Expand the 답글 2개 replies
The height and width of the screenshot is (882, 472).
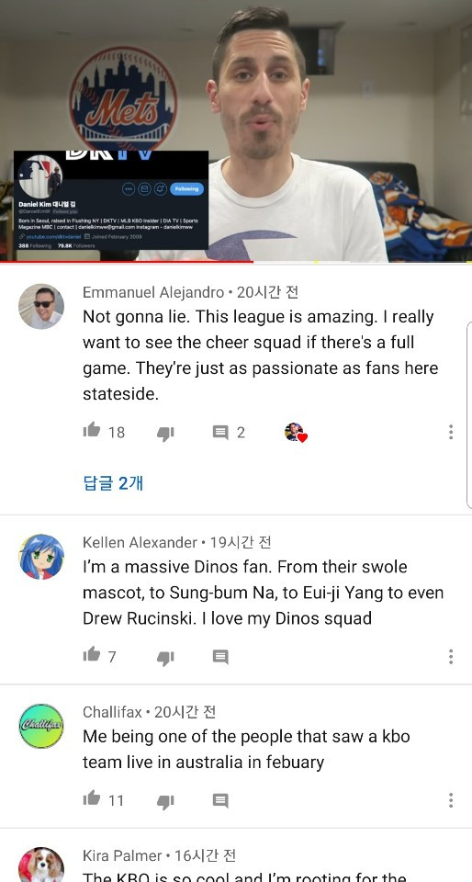pyautogui.click(x=113, y=482)
